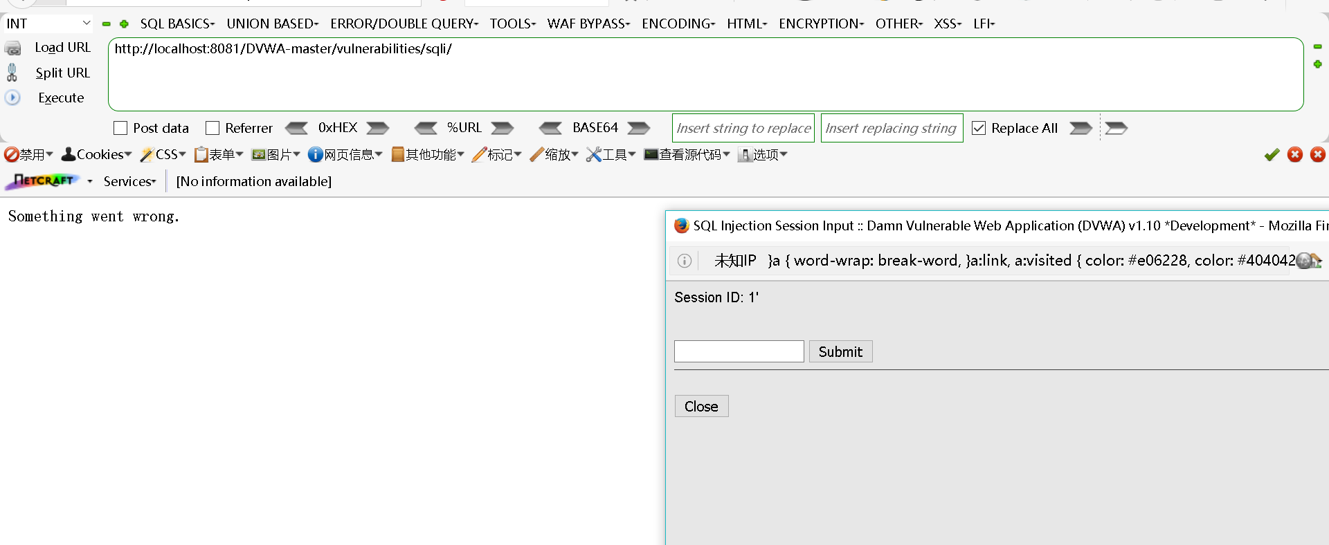Expand the WAF BYPASS menu
Screen dimensions: 1329x545
point(588,24)
